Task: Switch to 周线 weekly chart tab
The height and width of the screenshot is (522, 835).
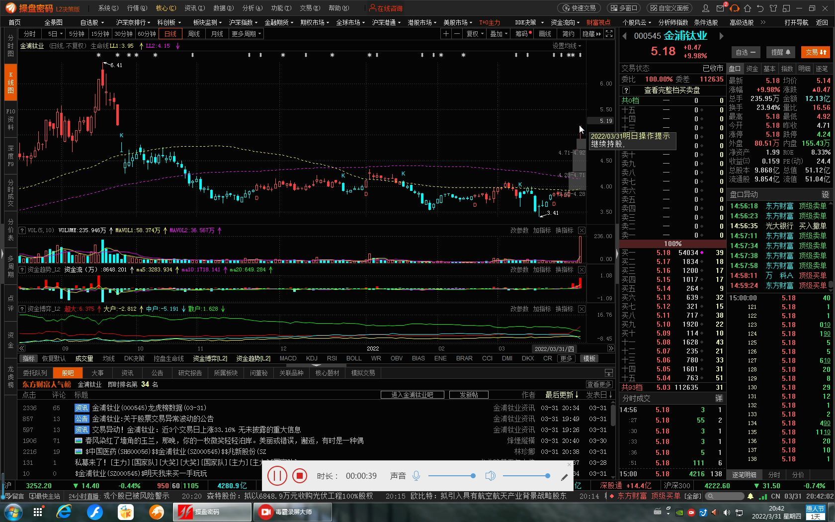Action: click(194, 34)
